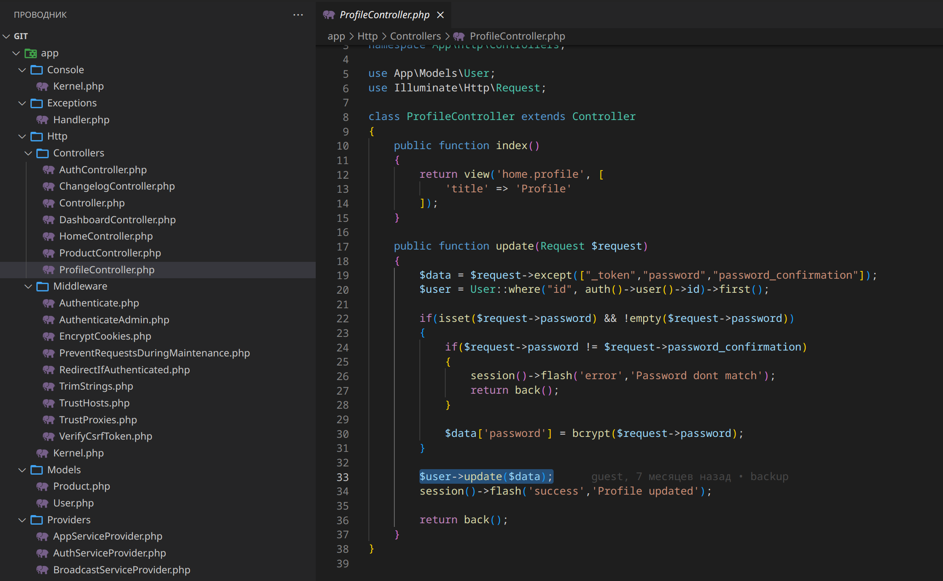This screenshot has width=943, height=581.
Task: Open the Controllers breadcrumb segment
Action: point(415,36)
